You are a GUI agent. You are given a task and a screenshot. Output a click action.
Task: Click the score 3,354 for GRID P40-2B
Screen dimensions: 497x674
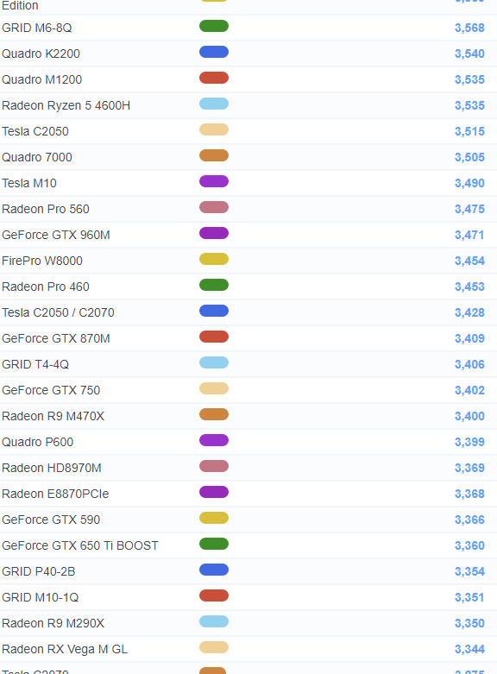[469, 571]
